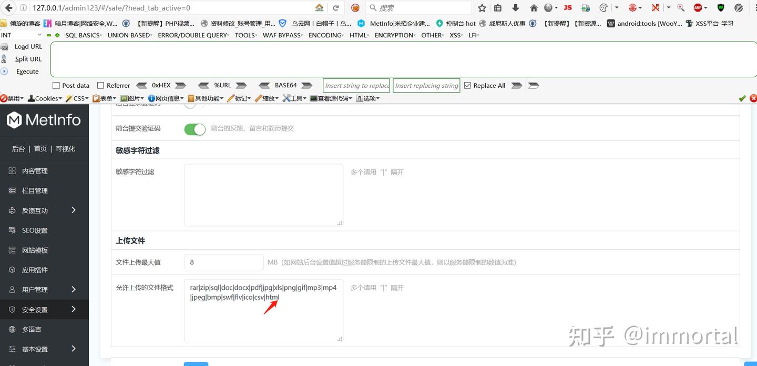Click the magnifier in the search box
Image resolution: width=757 pixels, height=366 pixels.
(373, 8)
